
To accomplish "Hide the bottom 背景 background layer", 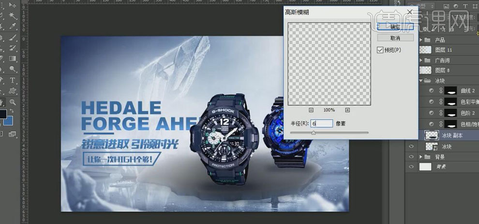I will [411, 167].
